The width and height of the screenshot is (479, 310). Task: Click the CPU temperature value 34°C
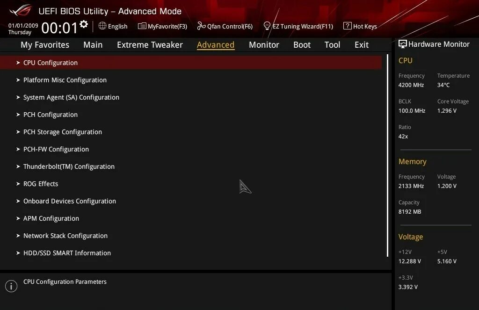443,85
